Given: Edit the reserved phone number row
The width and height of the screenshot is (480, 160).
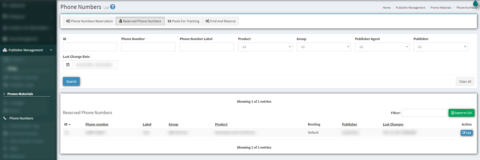Looking at the screenshot, I should [467, 133].
